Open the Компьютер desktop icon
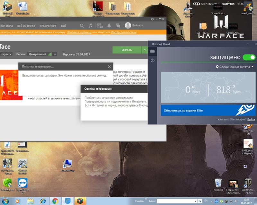Viewport: 257px width, 205px height. tap(67, 165)
